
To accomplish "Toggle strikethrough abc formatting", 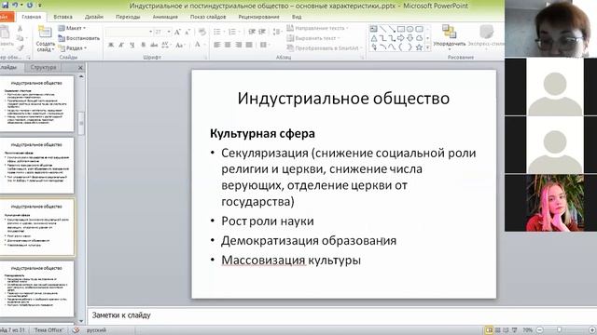I will click(154, 46).
